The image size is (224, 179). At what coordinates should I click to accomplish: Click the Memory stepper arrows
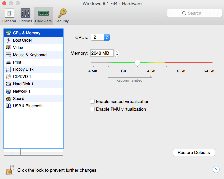(x=117, y=53)
